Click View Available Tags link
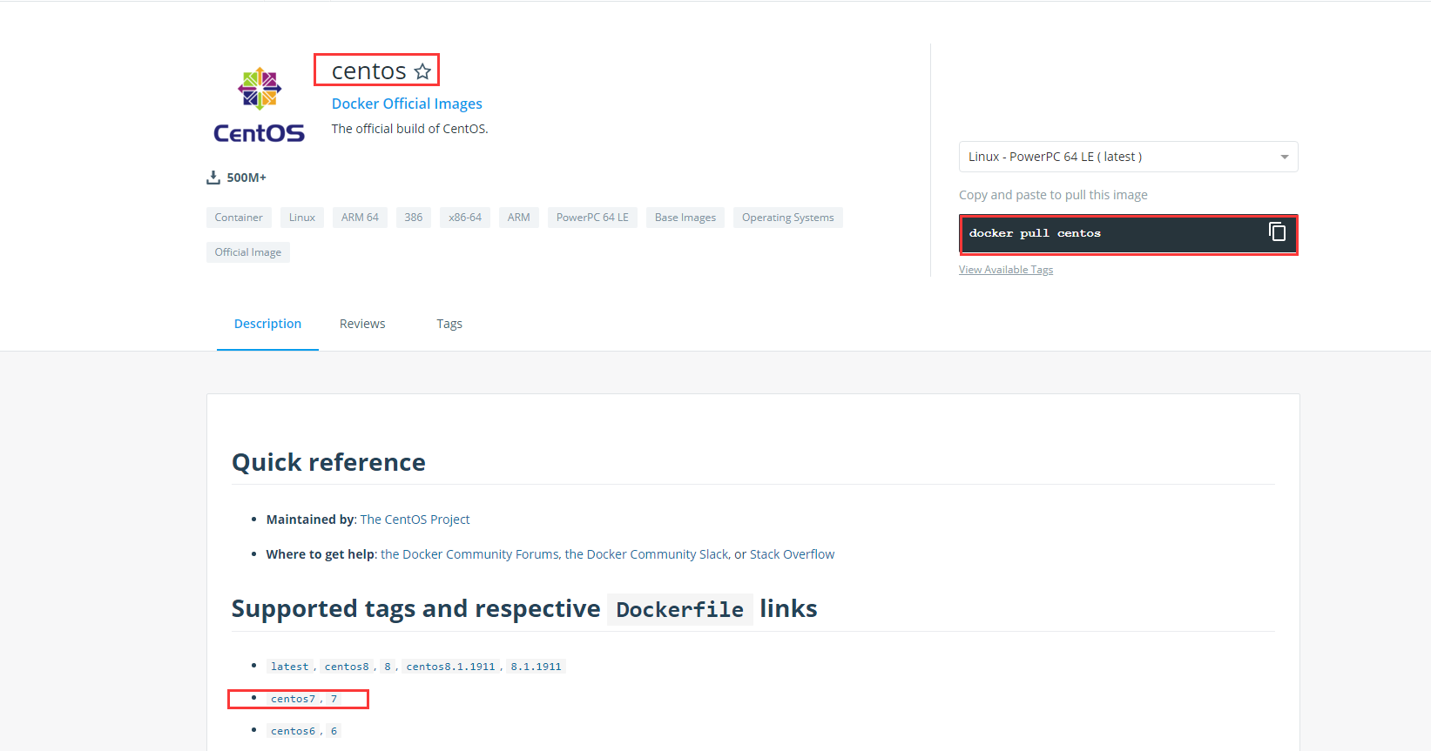 1006,270
